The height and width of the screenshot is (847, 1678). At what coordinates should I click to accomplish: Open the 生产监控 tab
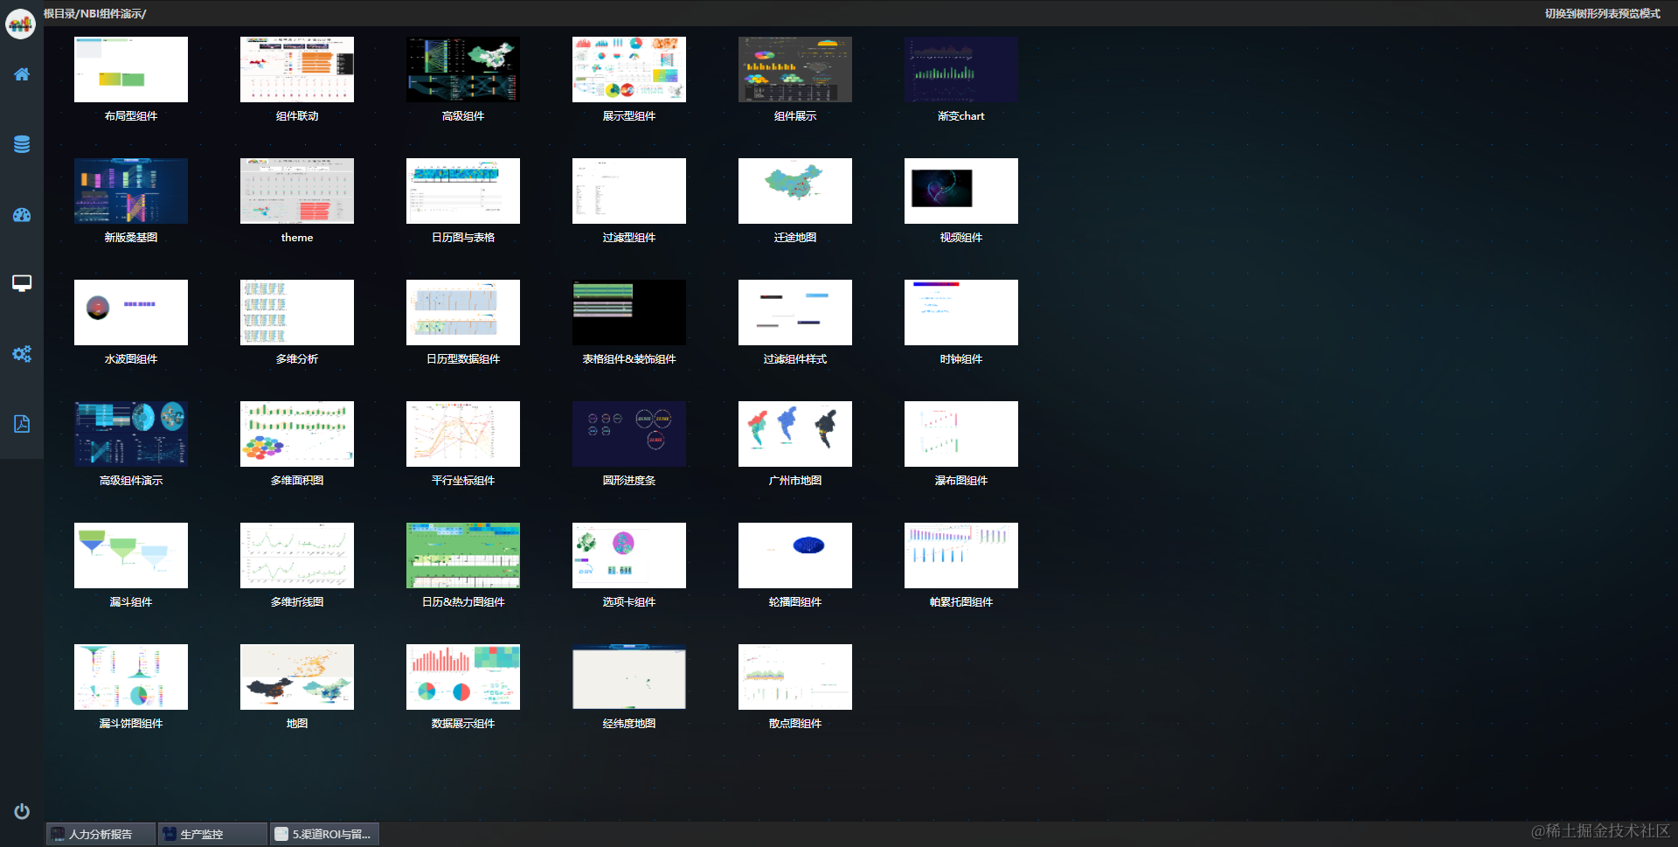point(212,834)
